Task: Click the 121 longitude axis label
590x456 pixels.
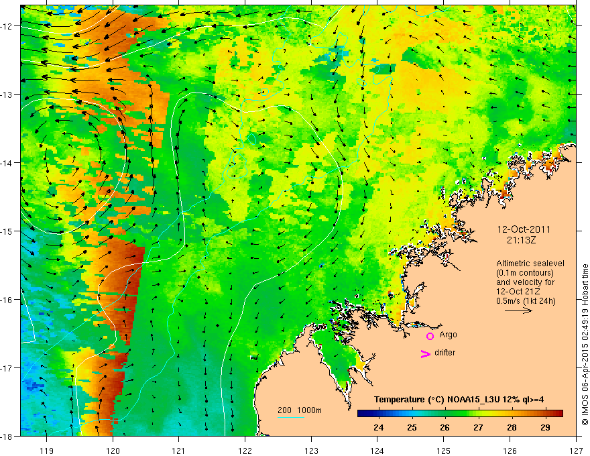Action: (179, 451)
